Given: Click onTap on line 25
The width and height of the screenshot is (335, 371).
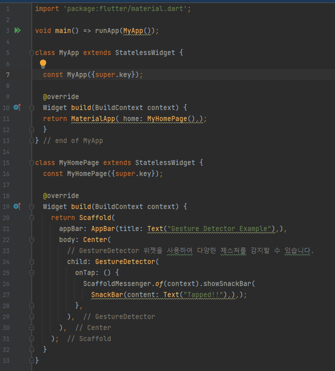Looking at the screenshot, I should 85,272.
